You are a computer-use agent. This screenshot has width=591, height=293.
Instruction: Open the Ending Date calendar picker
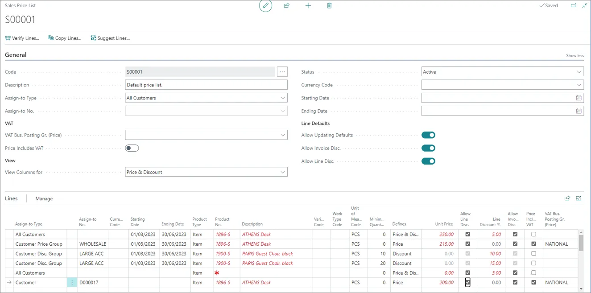(579, 111)
